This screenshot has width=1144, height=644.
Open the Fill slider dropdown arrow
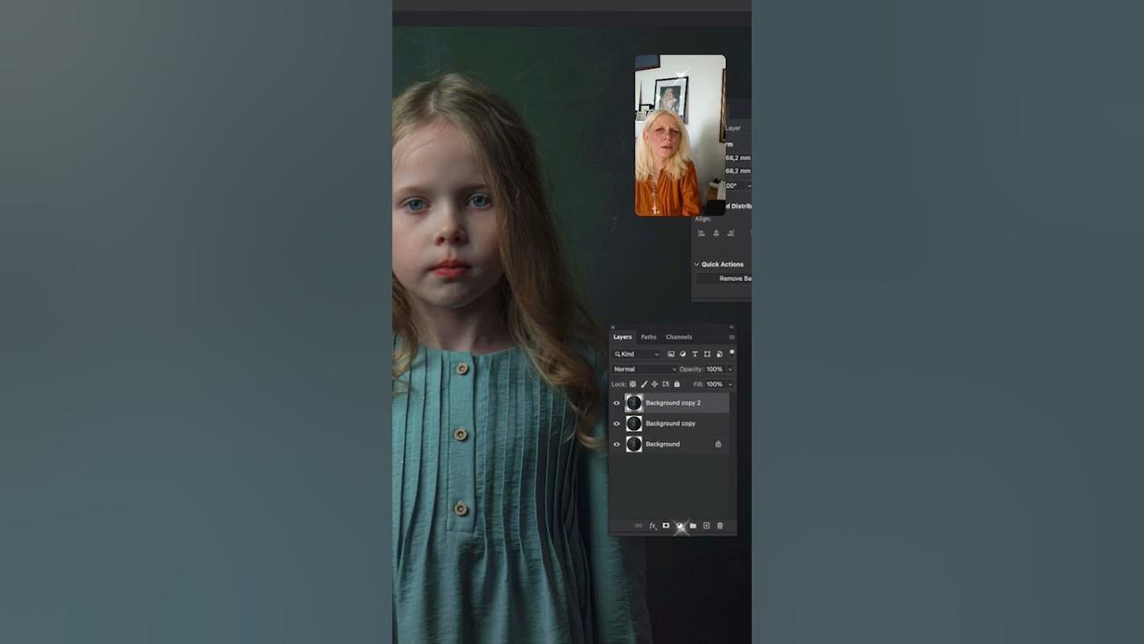[x=730, y=385]
